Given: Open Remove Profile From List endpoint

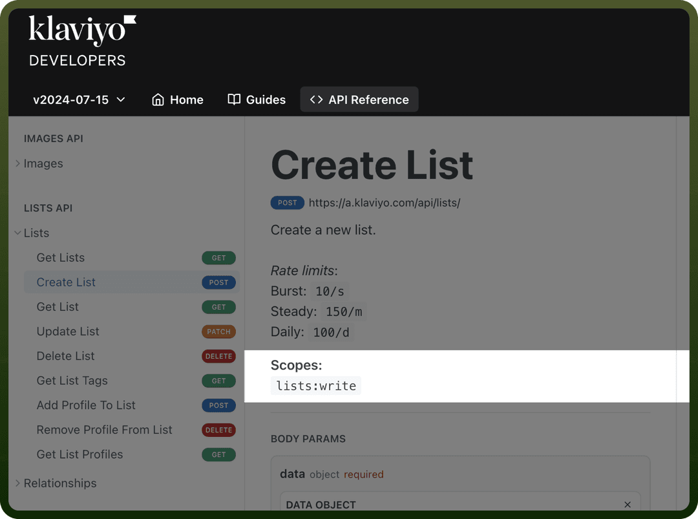Looking at the screenshot, I should [x=104, y=430].
